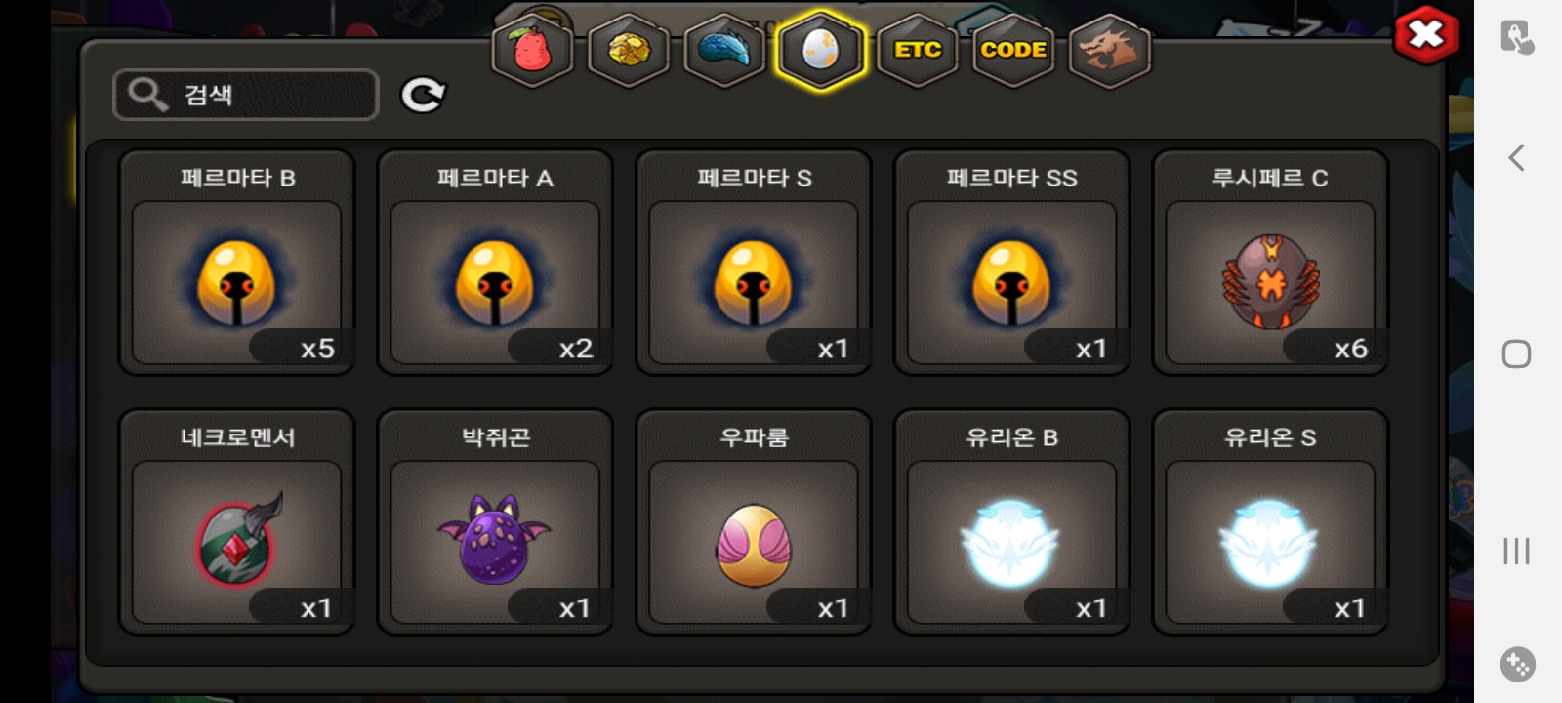Select the blue dragon scale category tab
1562x703 pixels.
point(724,50)
